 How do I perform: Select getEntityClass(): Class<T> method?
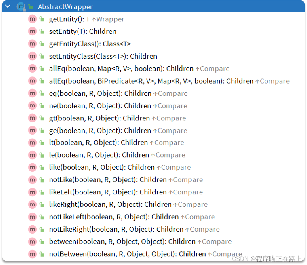point(90,44)
